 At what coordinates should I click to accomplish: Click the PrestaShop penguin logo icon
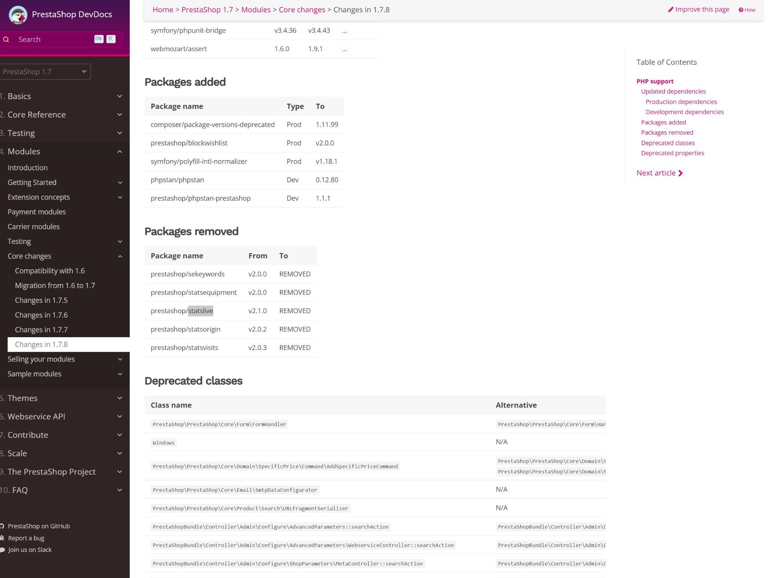(x=18, y=15)
